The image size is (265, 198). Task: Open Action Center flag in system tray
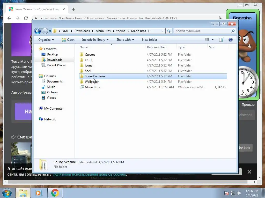(x=226, y=193)
